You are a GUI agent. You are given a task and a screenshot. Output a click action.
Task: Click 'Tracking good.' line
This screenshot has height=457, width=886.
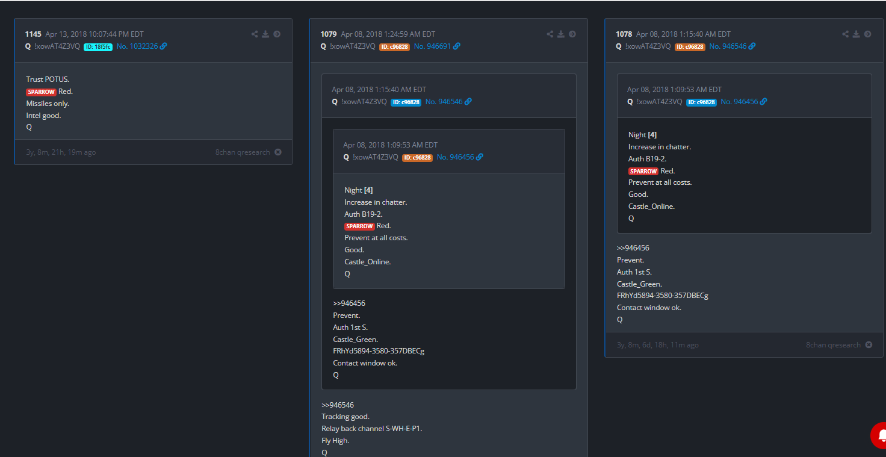(x=345, y=417)
